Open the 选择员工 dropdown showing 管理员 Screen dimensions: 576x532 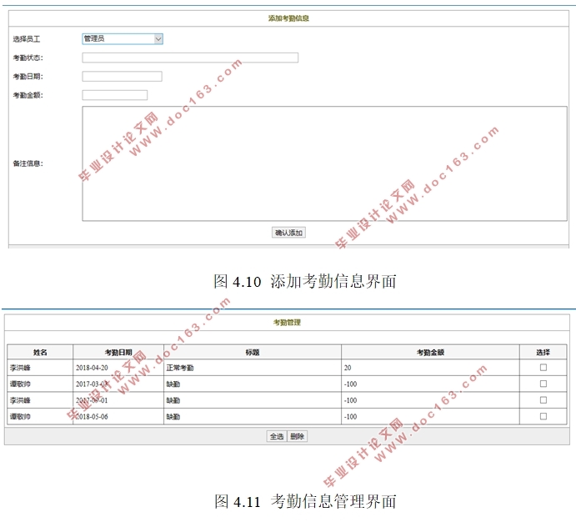click(x=123, y=38)
